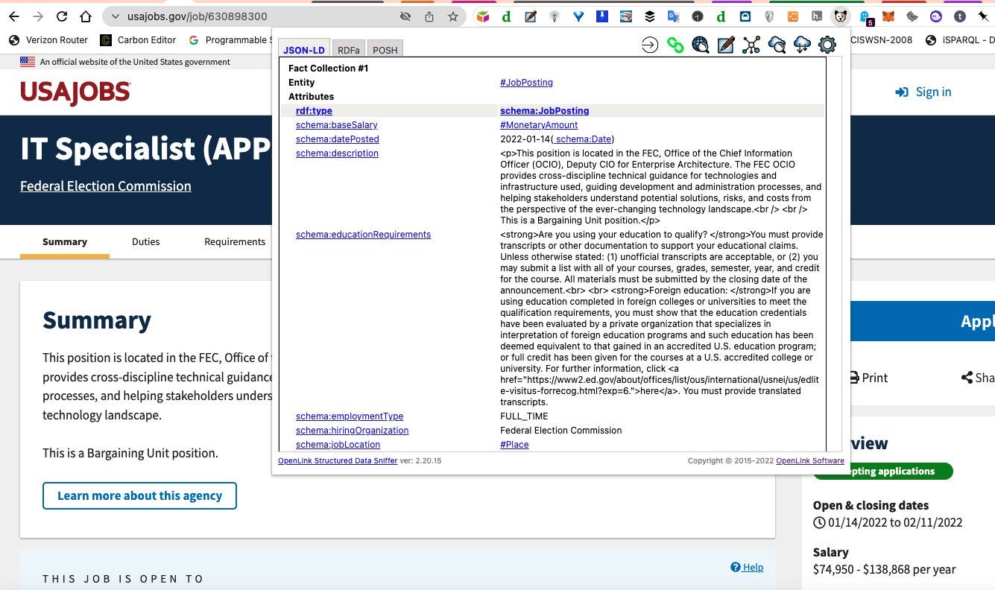Select the Requirements page tab

(235, 241)
